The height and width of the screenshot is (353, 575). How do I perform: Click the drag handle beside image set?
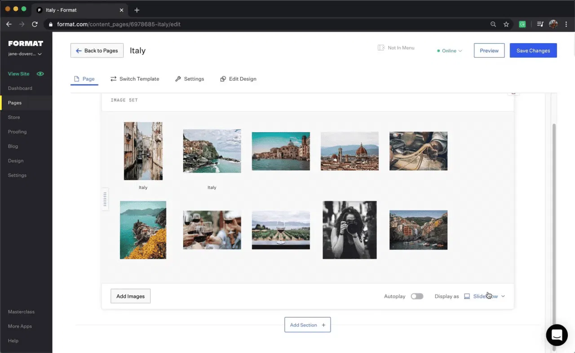click(105, 199)
